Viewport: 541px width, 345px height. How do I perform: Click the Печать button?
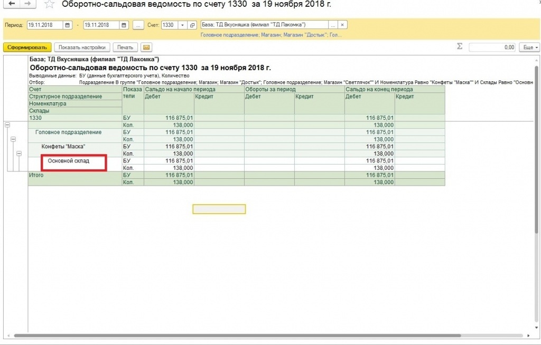coord(125,47)
